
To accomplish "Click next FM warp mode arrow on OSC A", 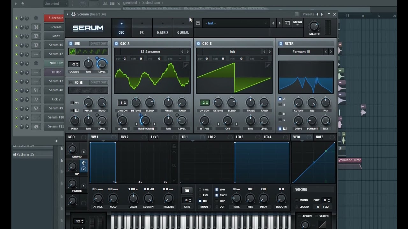I will click(x=155, y=124).
